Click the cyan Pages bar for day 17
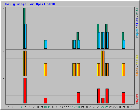 pyautogui.click(x=75, y=44)
